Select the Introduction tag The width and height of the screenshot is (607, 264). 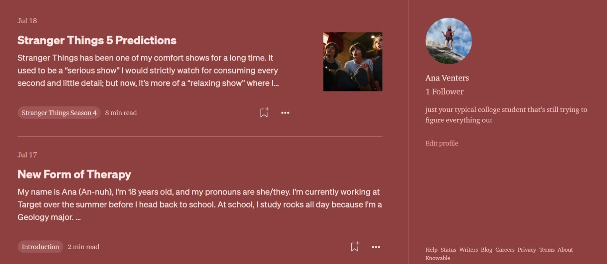pos(40,247)
